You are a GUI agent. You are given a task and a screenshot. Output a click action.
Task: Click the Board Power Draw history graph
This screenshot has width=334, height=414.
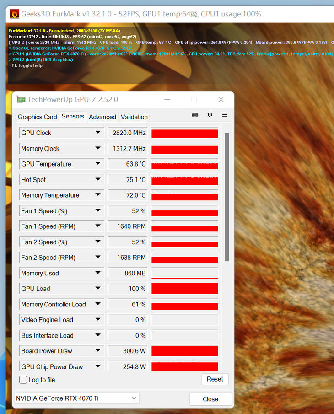click(x=185, y=351)
